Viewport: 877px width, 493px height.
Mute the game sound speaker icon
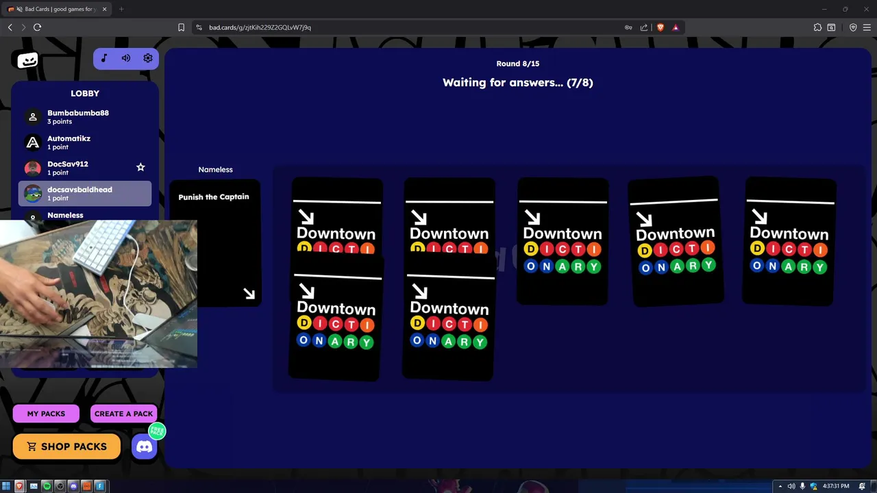126,58
